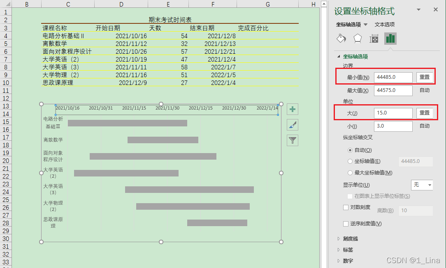Reset the minimum value with 重置
This screenshot has height=268, width=446.
425,77
